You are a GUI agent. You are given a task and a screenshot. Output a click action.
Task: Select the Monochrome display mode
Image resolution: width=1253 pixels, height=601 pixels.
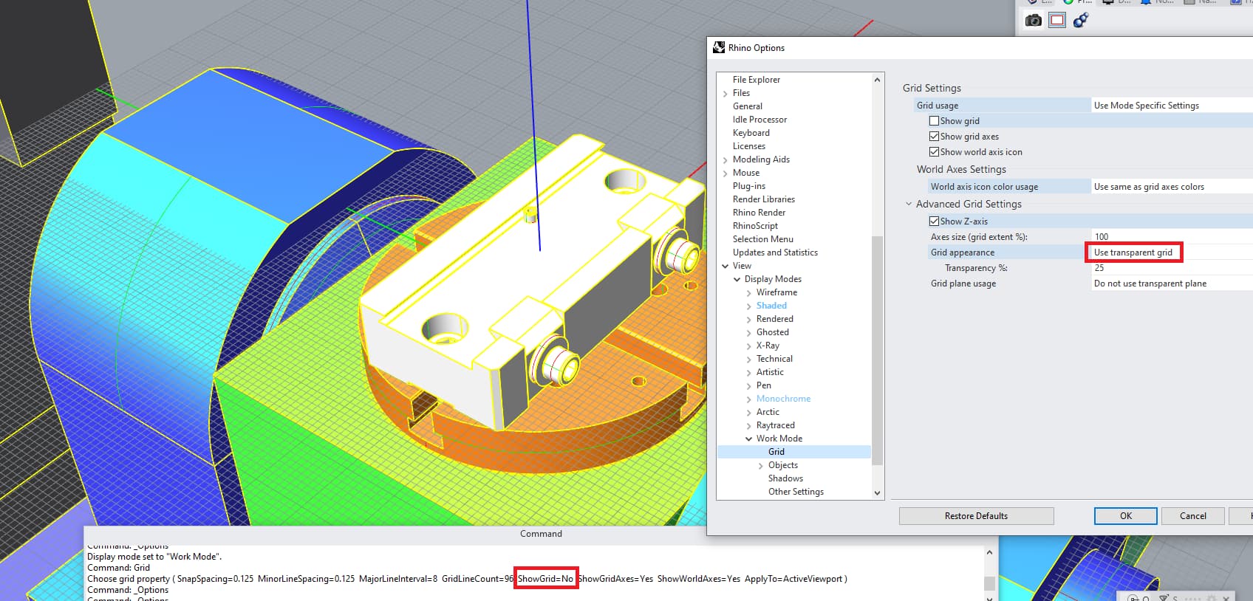click(783, 399)
